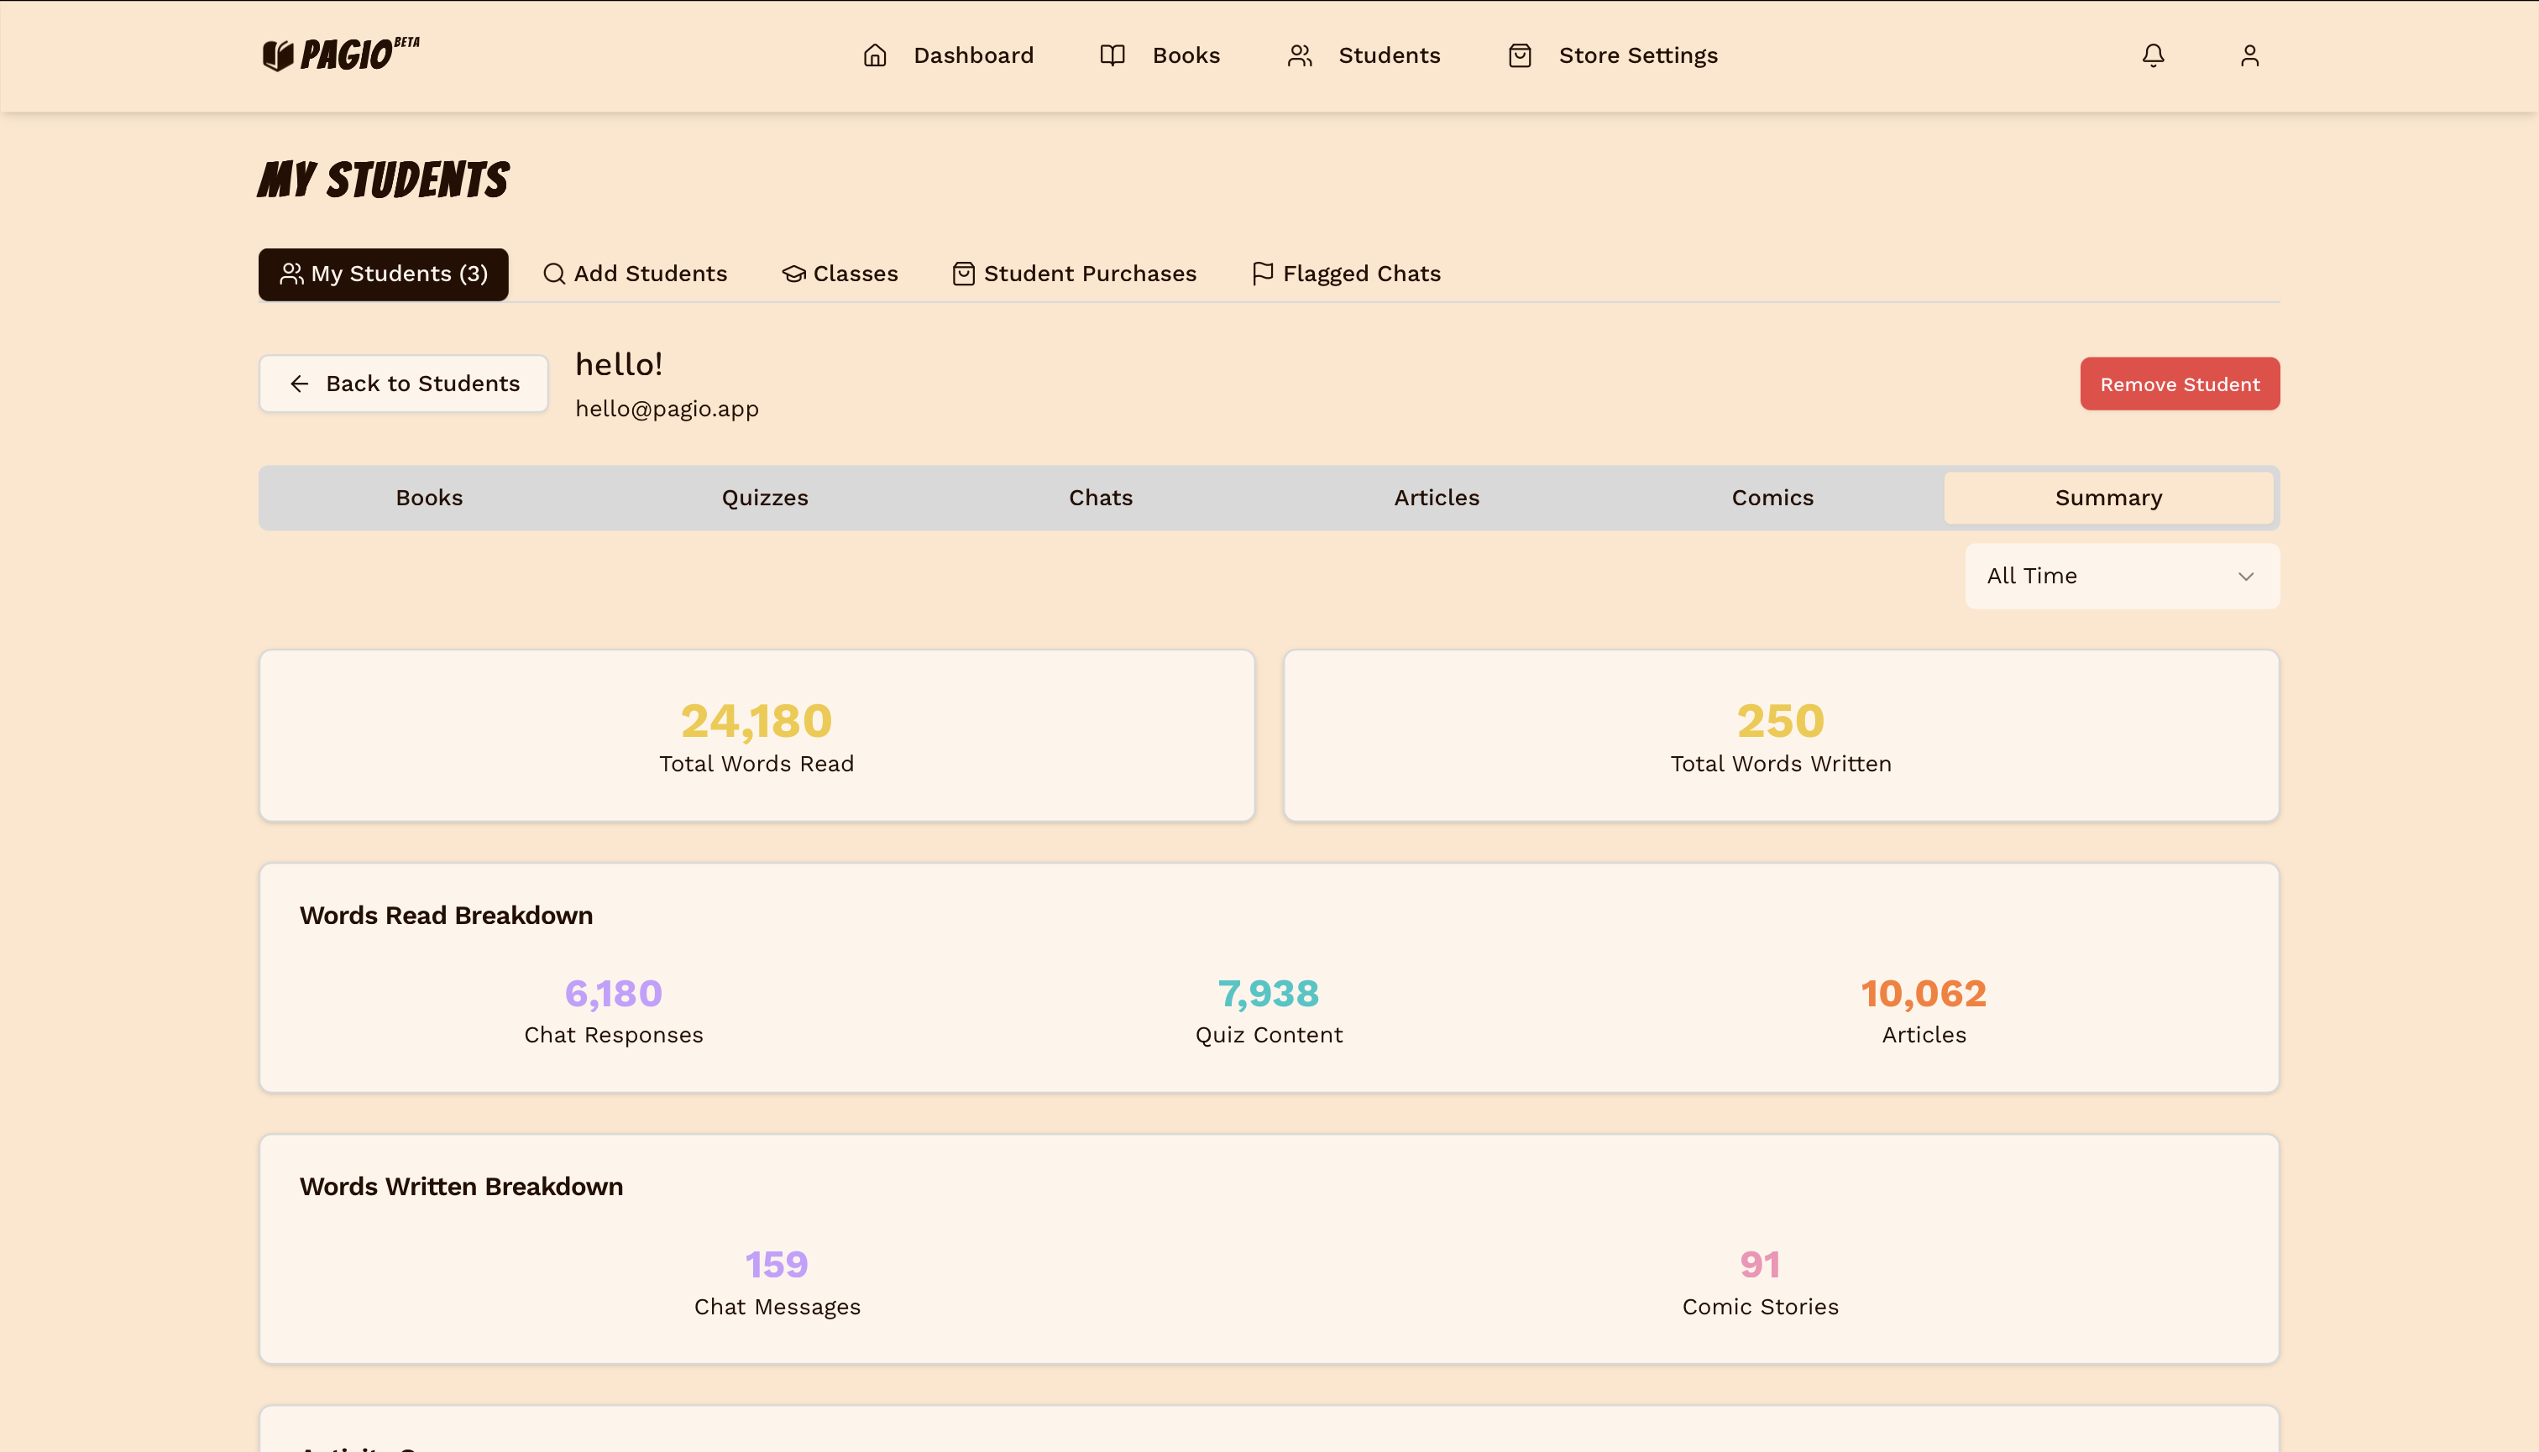Click the back arrow icon
The height and width of the screenshot is (1452, 2539).
pos(299,384)
